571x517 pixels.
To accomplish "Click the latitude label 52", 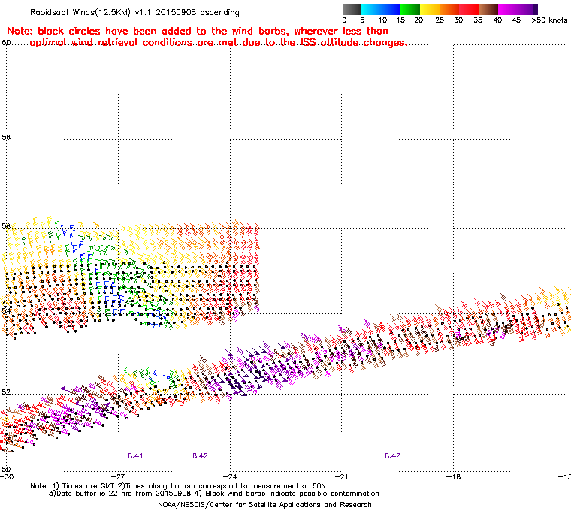I will click(x=6, y=392).
